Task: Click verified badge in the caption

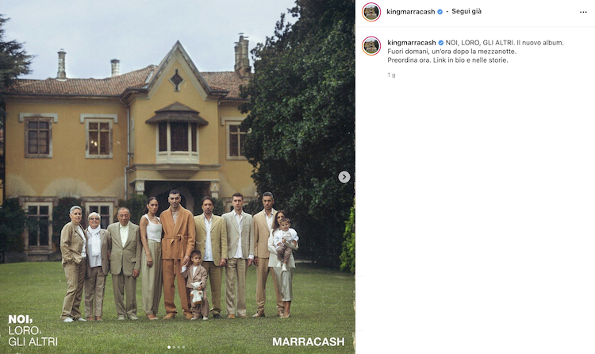Action: coord(440,43)
